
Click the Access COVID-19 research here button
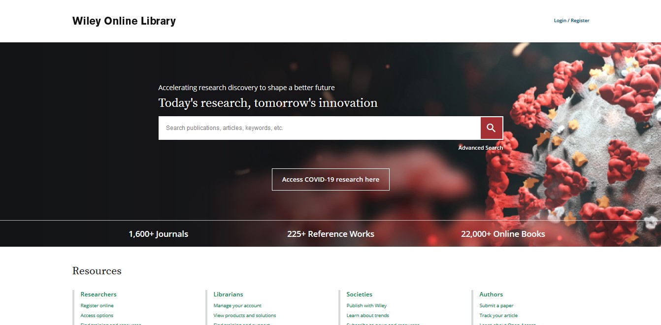point(330,179)
